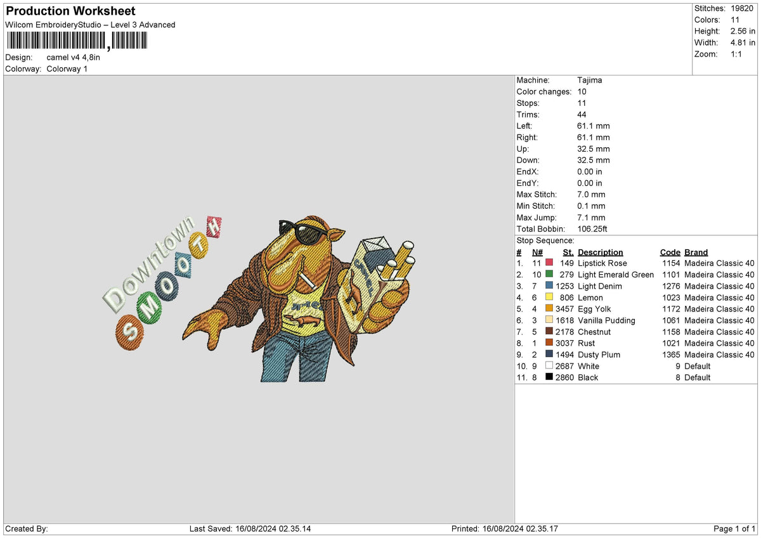Click the Rust color swatch

(x=549, y=343)
